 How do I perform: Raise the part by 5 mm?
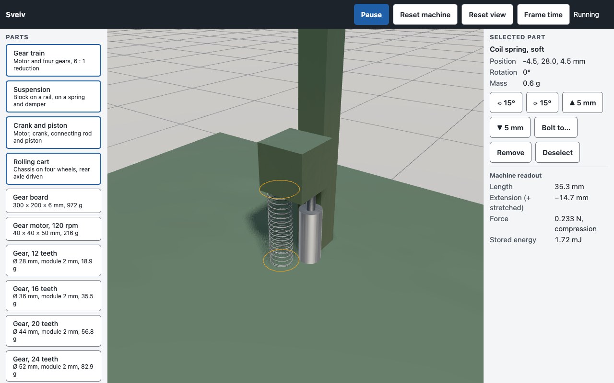click(x=582, y=102)
